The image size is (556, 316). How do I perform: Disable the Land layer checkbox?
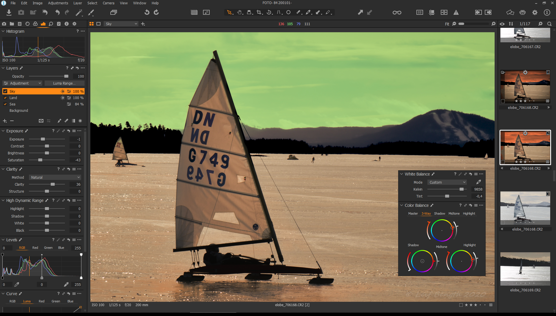(x=5, y=98)
